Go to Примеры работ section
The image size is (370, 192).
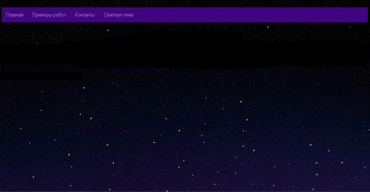pos(49,15)
